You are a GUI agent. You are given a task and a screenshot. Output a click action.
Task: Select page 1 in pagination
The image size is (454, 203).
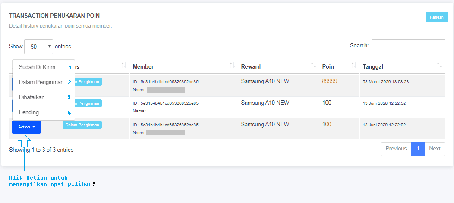pyautogui.click(x=418, y=149)
